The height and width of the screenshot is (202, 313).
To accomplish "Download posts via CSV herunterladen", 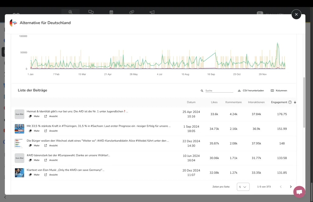I will (x=251, y=90).
